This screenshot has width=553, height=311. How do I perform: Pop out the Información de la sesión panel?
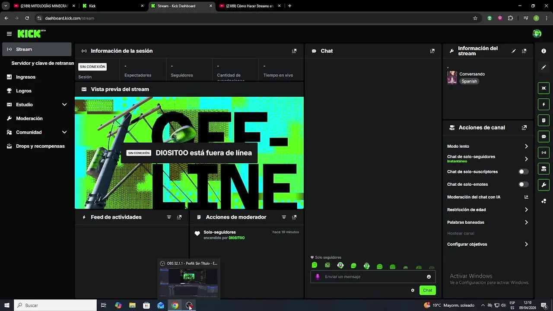pyautogui.click(x=294, y=51)
